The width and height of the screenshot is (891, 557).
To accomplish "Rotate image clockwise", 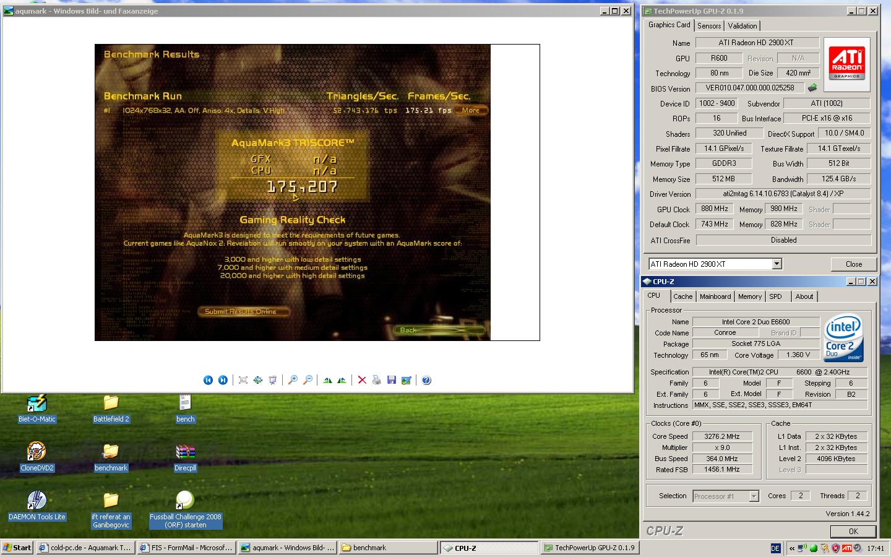I will 327,380.
